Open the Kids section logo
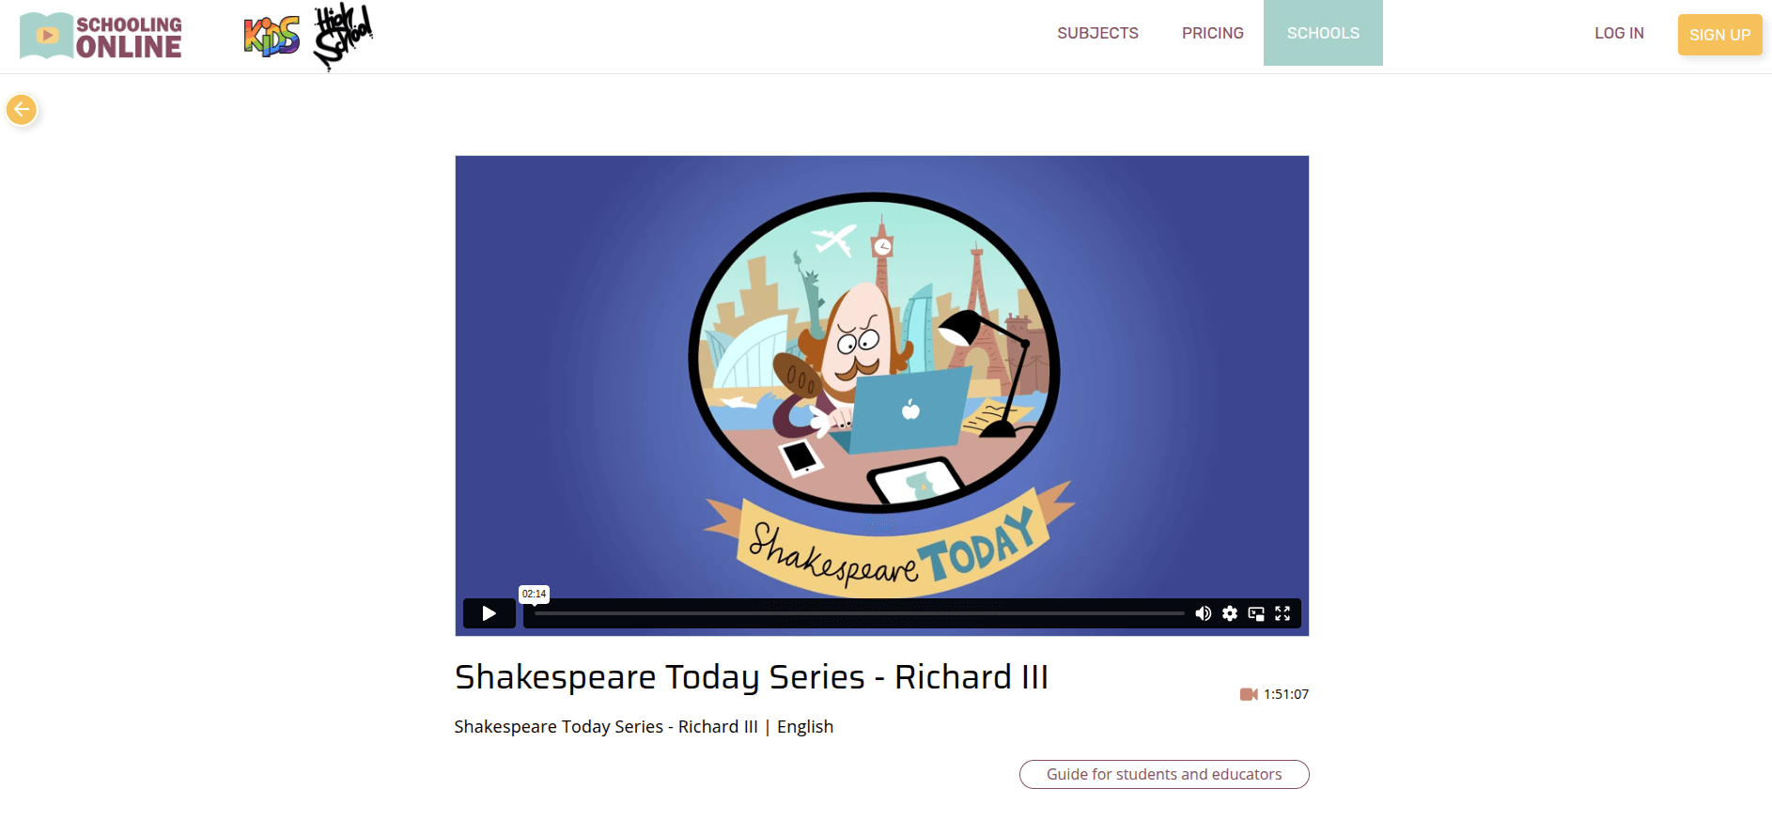This screenshot has width=1772, height=820. pos(272,37)
